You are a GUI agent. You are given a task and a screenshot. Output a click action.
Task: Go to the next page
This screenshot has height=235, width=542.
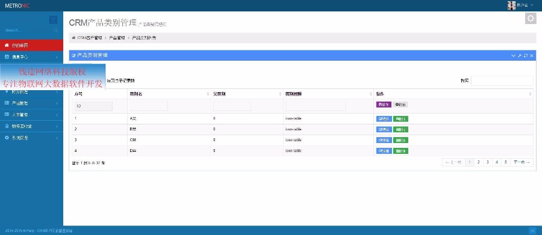click(522, 162)
